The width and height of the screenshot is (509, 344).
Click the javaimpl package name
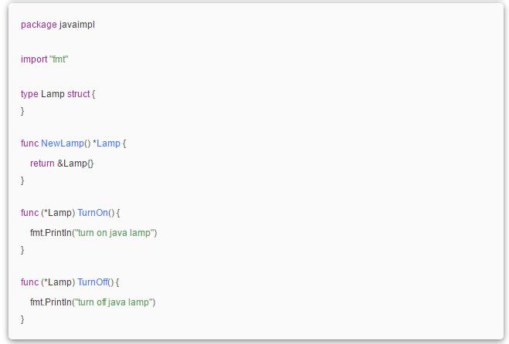77,25
